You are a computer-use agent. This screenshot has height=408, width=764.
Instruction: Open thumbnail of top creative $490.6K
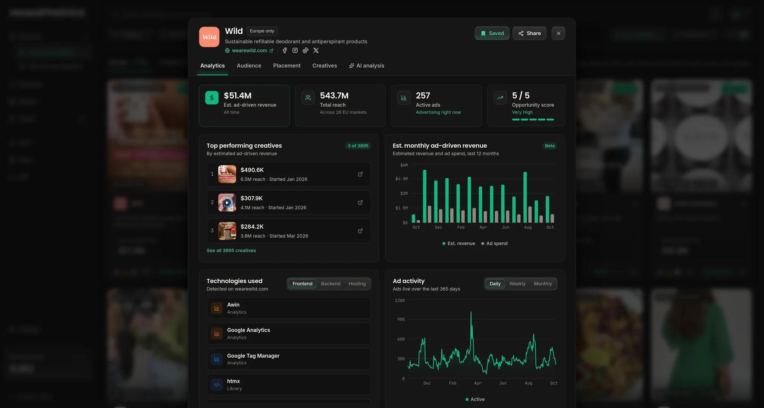(x=227, y=174)
